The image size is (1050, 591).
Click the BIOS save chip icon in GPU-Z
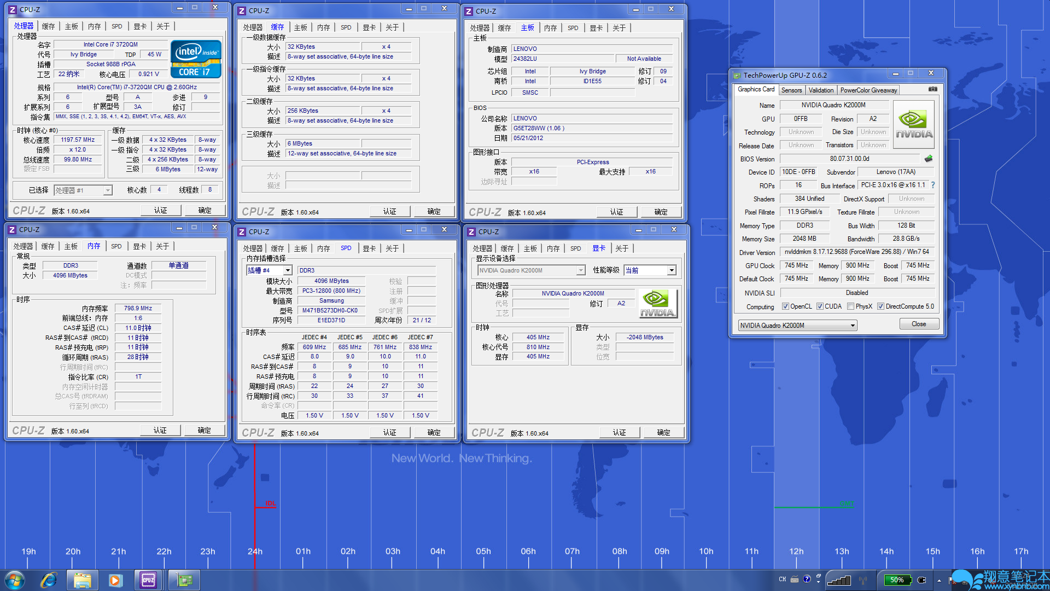(928, 159)
